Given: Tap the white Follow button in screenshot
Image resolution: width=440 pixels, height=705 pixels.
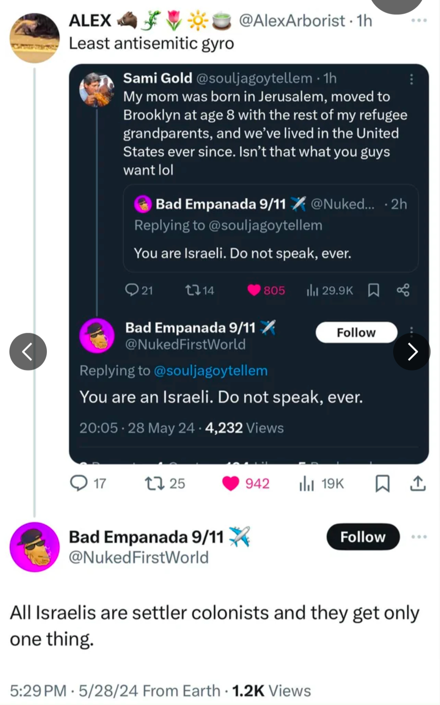Looking at the screenshot, I should tap(356, 332).
